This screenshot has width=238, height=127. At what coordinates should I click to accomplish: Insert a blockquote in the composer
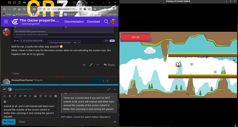(x=25, y=96)
